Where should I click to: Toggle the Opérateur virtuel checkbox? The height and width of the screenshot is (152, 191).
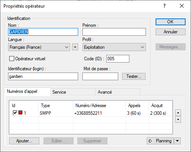(12, 59)
